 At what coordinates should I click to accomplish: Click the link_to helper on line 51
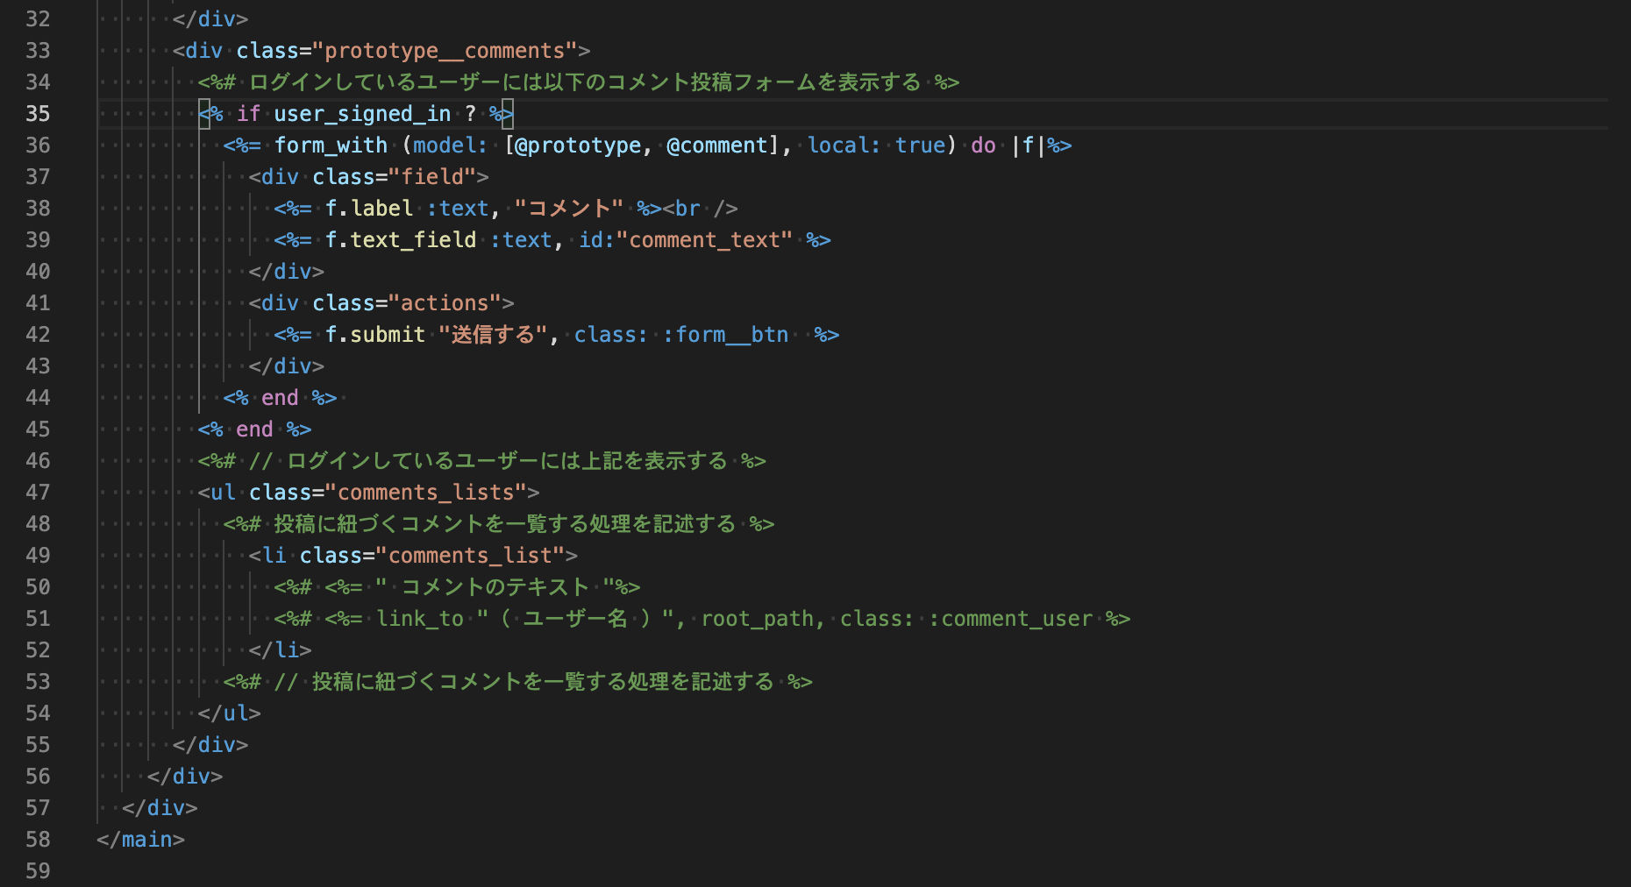pyautogui.click(x=420, y=618)
